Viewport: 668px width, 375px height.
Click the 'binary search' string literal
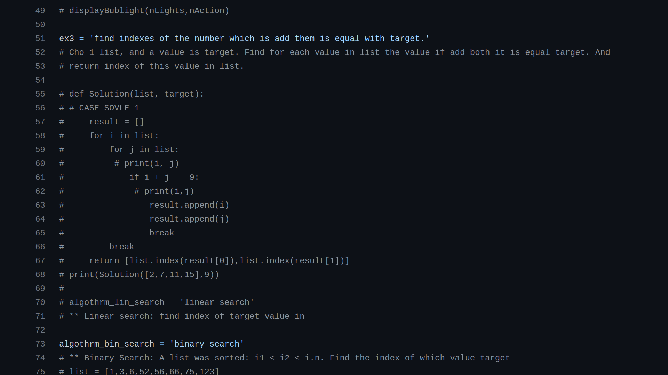207,344
